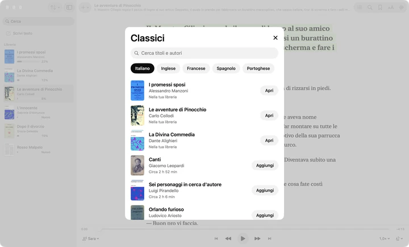Image resolution: width=409 pixels, height=247 pixels.
Task: Click the Cerca titoli e autori search field
Action: pos(204,53)
